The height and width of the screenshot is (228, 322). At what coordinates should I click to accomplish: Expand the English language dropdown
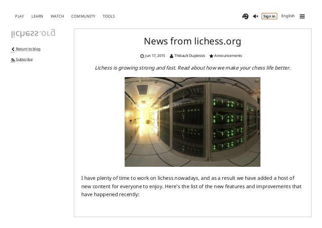click(x=288, y=16)
